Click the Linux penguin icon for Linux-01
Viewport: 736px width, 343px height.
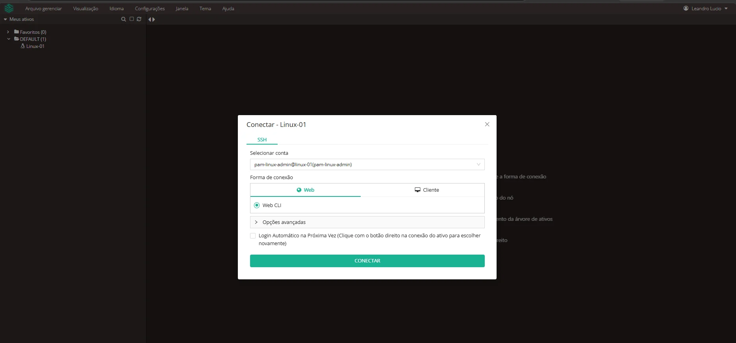[x=22, y=46]
